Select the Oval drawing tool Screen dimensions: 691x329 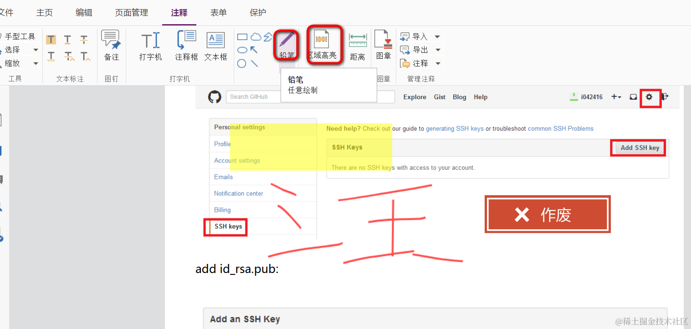coord(242,50)
